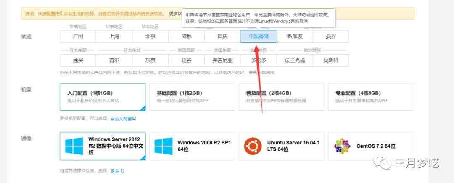Pick the 北京 region option

[150, 37]
